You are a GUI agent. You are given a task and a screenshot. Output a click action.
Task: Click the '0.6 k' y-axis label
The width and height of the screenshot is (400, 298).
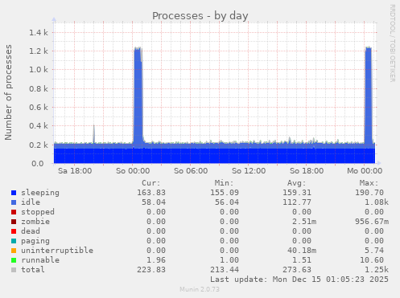(x=39, y=107)
